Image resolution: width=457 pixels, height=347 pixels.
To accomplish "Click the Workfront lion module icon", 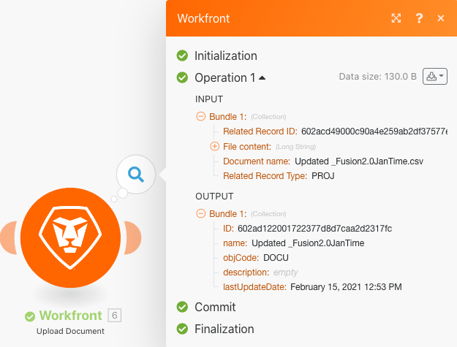I will (70, 237).
